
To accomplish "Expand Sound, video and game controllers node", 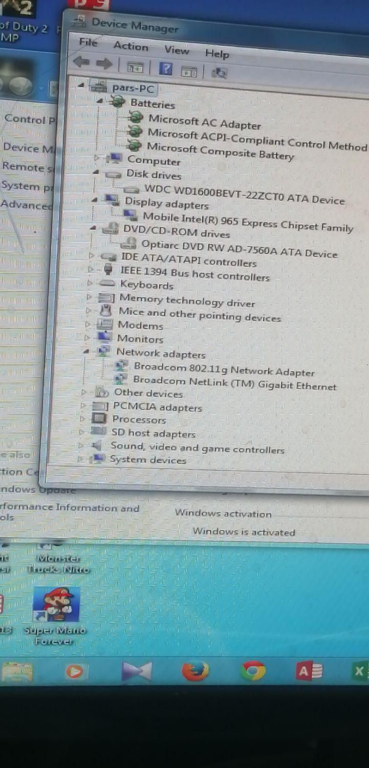I will 80,446.
